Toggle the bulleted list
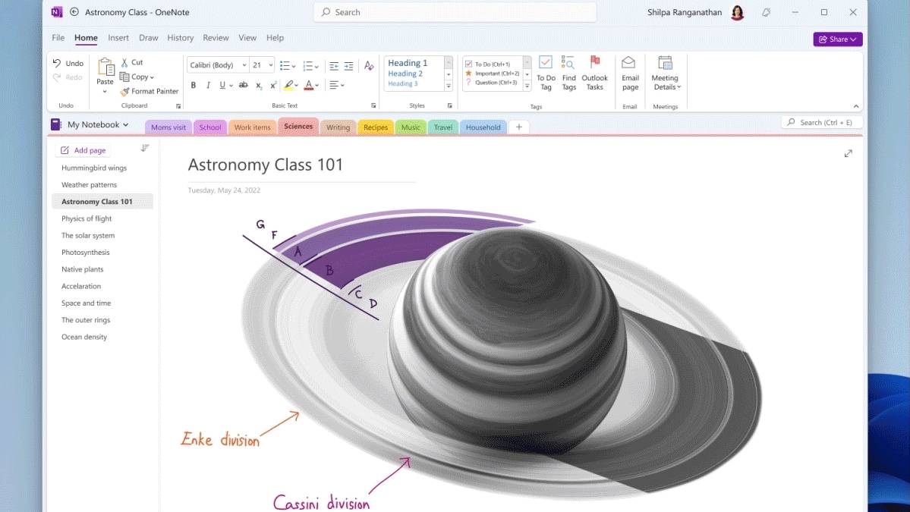The image size is (910, 512). click(286, 65)
